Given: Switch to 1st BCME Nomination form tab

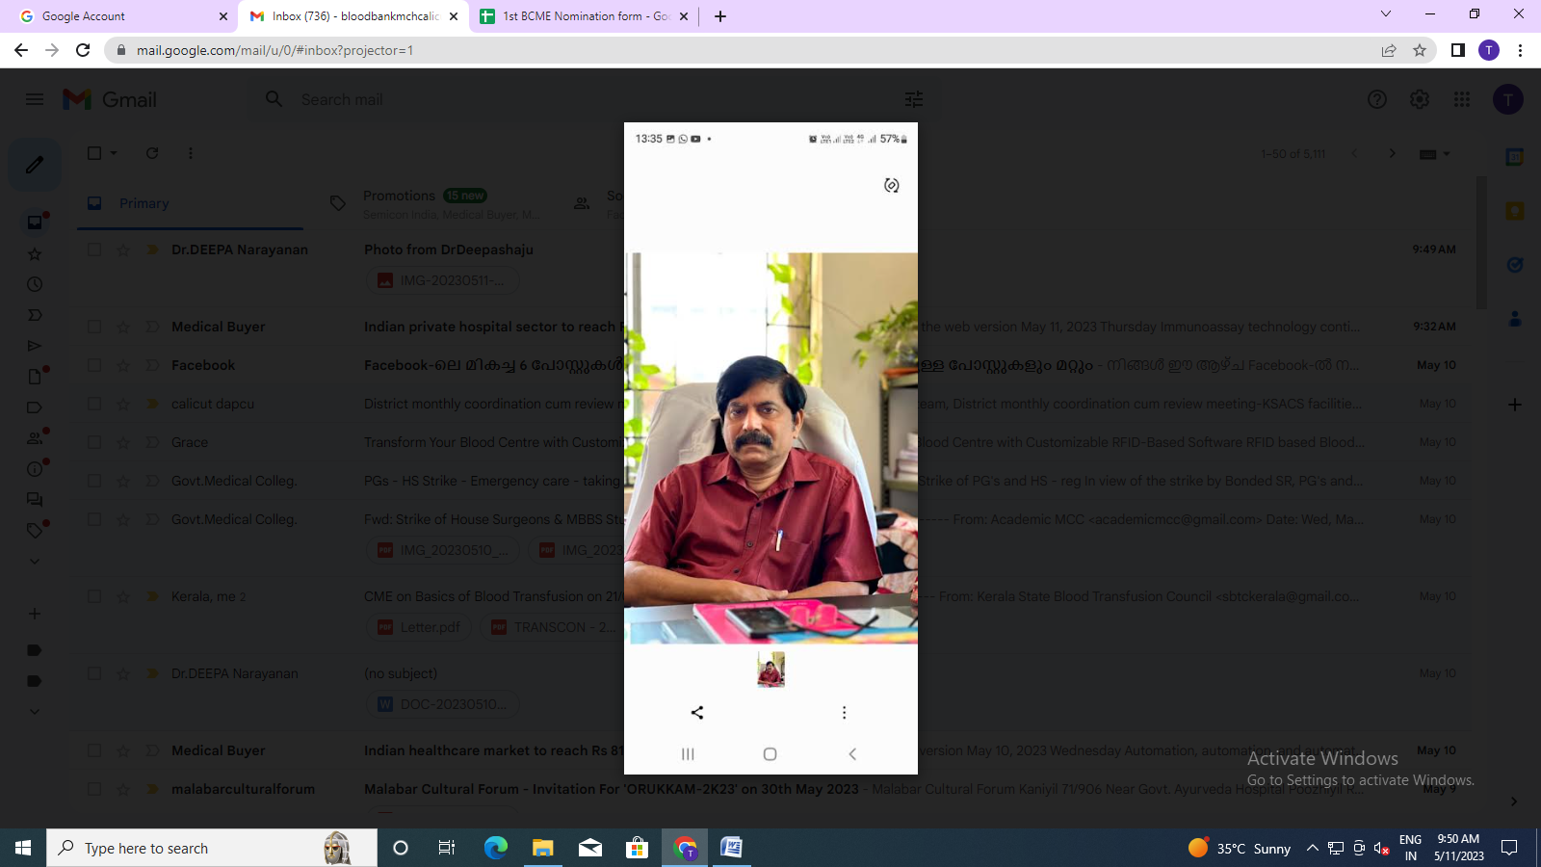Looking at the screenshot, I should click(585, 15).
